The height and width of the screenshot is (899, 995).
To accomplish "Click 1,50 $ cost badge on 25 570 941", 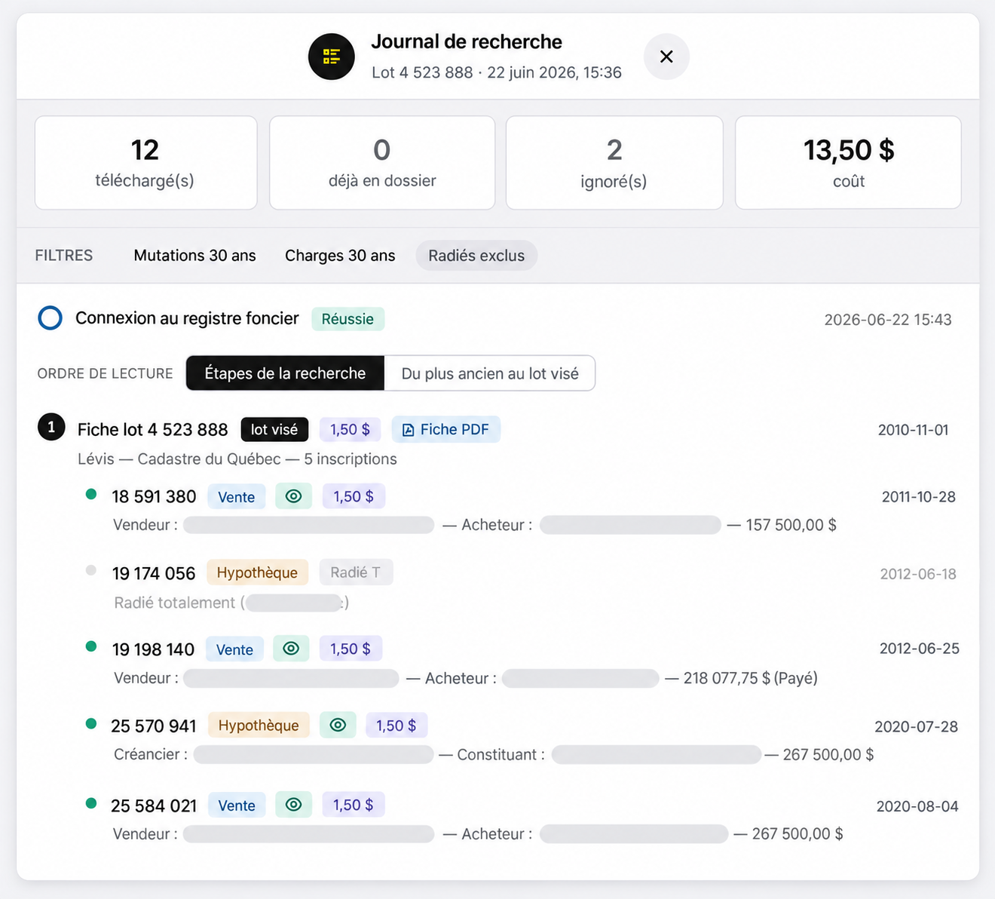I will coord(396,726).
